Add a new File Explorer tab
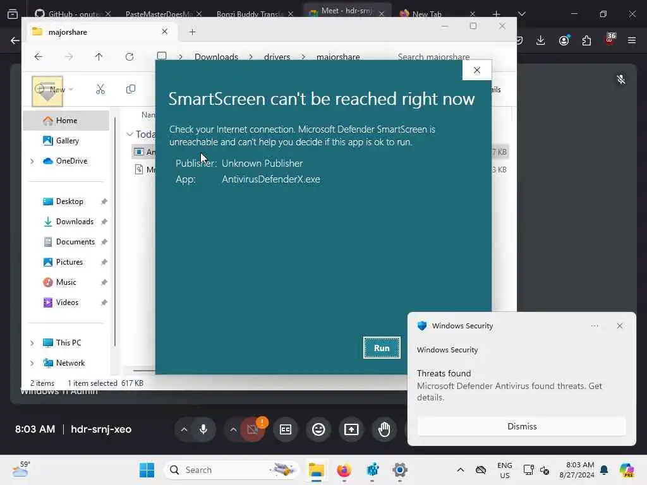 [x=192, y=32]
